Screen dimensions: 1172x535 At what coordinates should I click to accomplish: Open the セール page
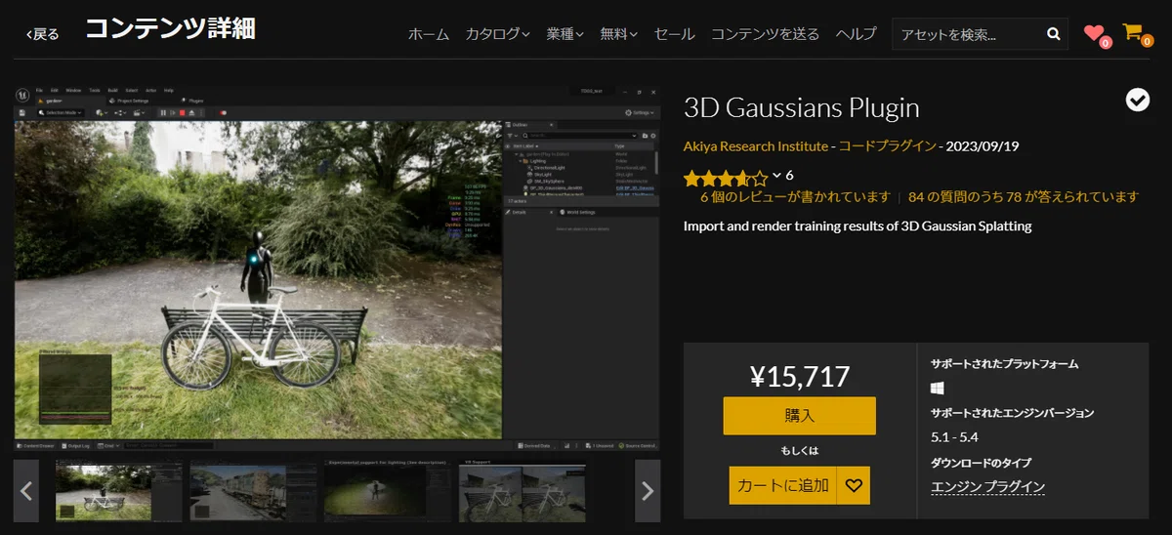pos(674,34)
